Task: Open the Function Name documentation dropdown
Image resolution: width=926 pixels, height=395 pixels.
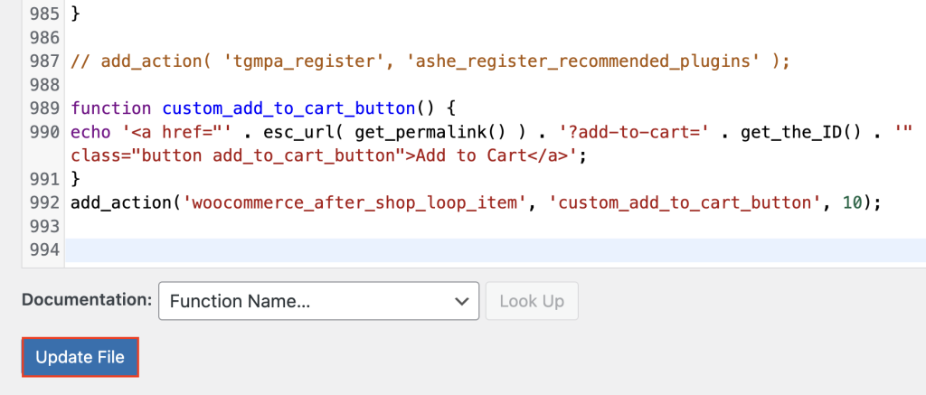Action: (317, 301)
